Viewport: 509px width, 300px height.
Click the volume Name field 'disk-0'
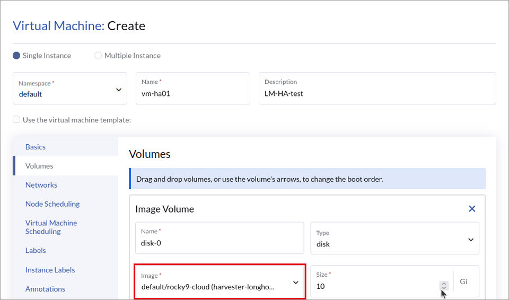[x=220, y=239]
